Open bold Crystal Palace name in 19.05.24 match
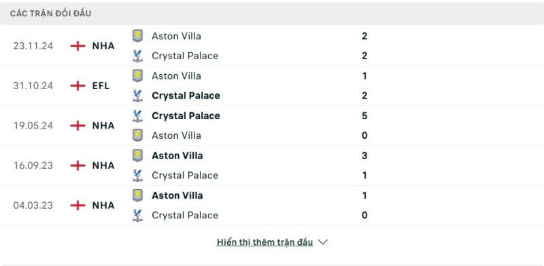The height and width of the screenshot is (266, 544). [186, 116]
